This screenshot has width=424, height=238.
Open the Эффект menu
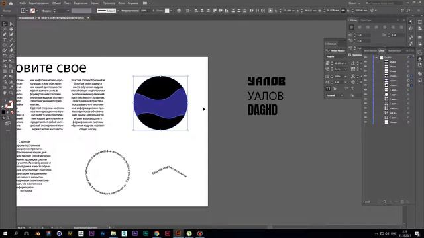(x=95, y=3)
